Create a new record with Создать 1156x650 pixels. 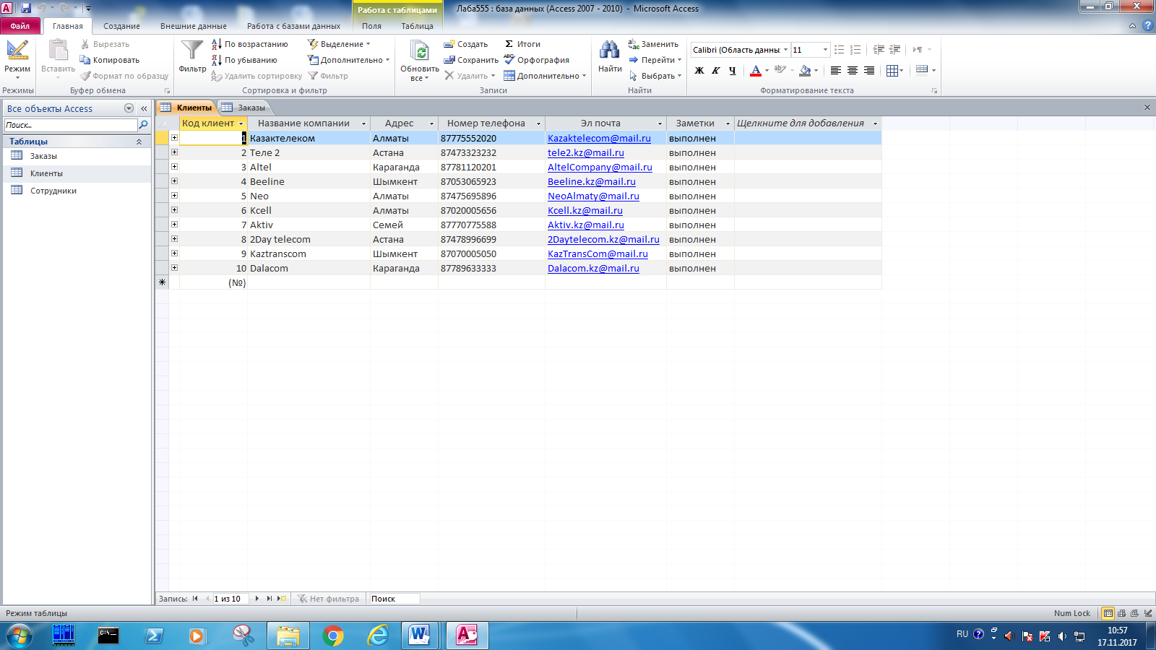(466, 44)
